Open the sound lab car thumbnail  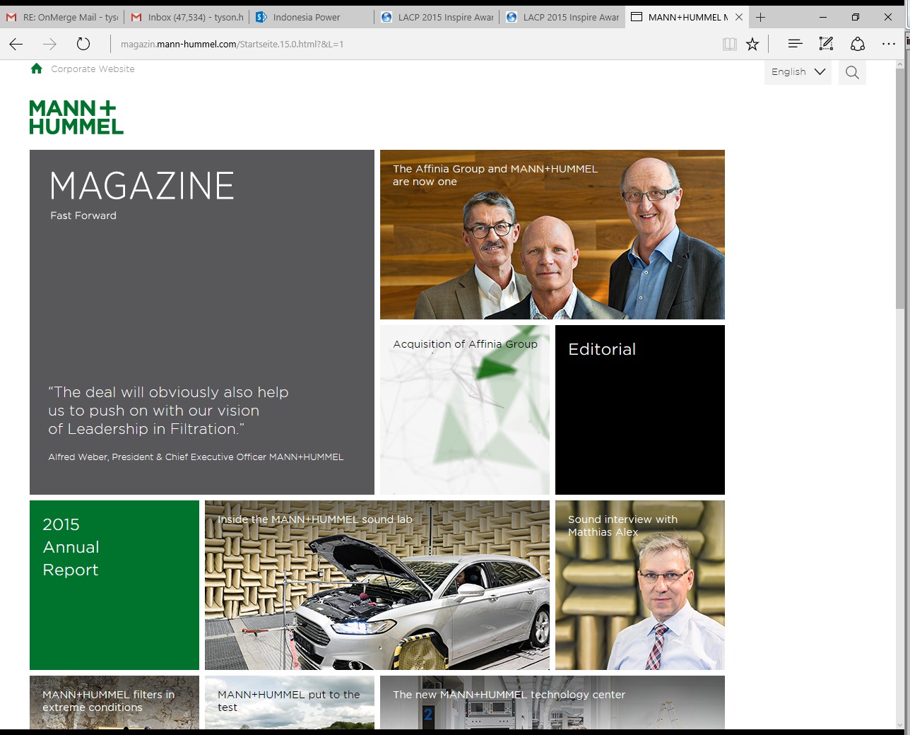point(377,585)
